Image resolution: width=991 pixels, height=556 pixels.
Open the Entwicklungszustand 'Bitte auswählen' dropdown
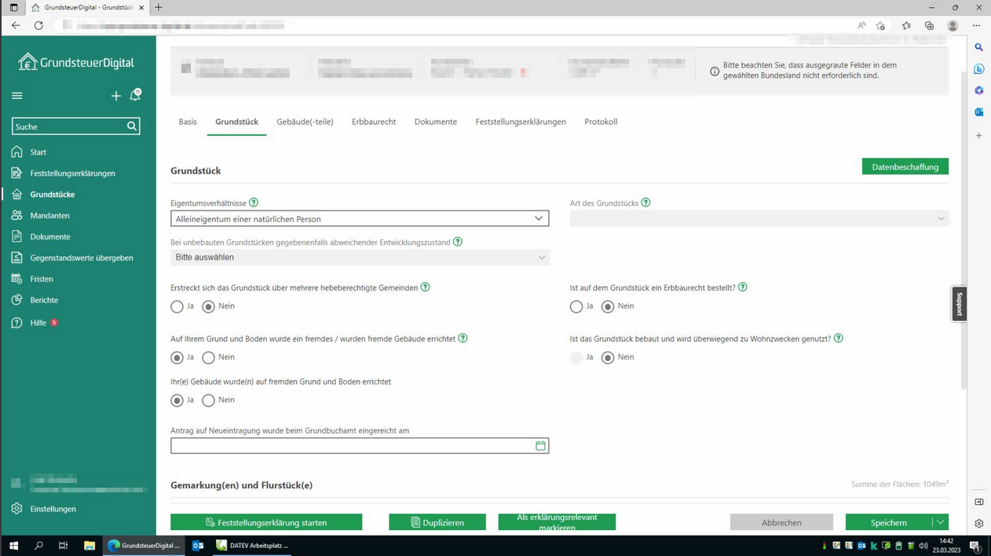click(360, 257)
